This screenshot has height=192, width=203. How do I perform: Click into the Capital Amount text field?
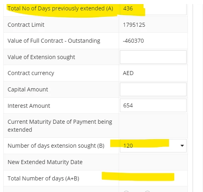[153, 89]
